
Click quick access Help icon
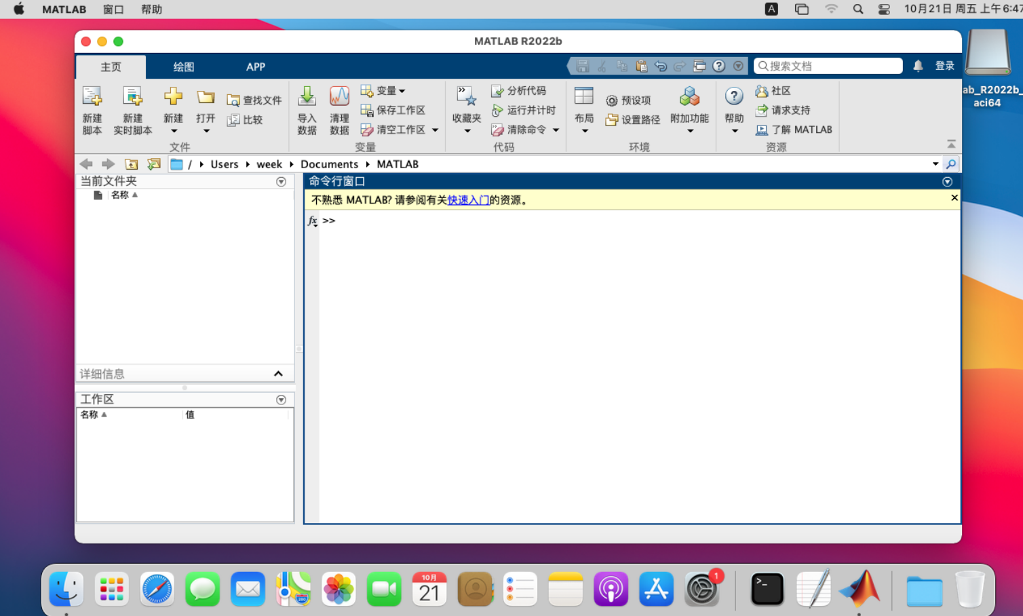tap(719, 66)
